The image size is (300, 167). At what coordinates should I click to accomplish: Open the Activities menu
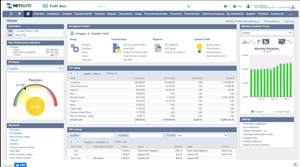click(39, 14)
